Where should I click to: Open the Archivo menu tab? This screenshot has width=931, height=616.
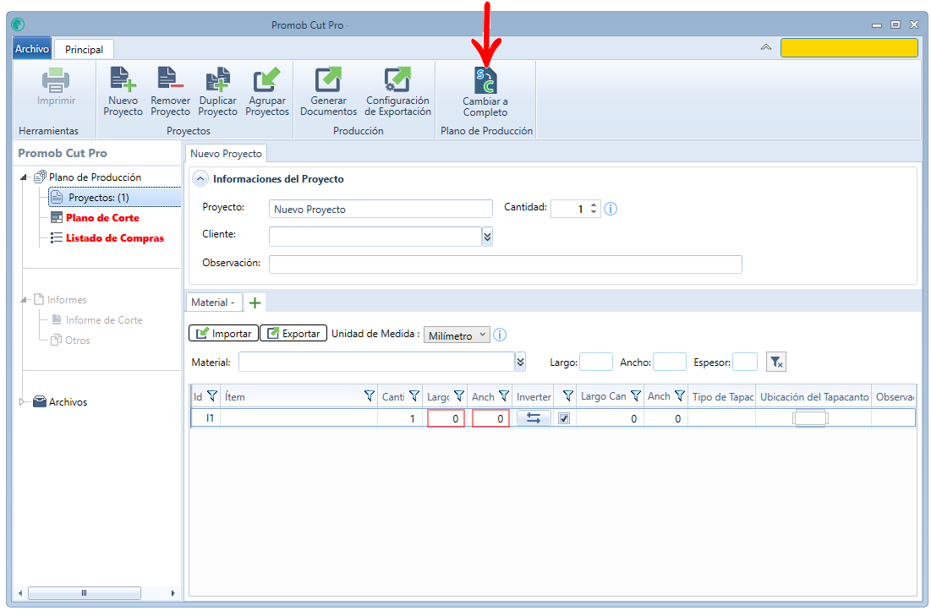tap(32, 49)
